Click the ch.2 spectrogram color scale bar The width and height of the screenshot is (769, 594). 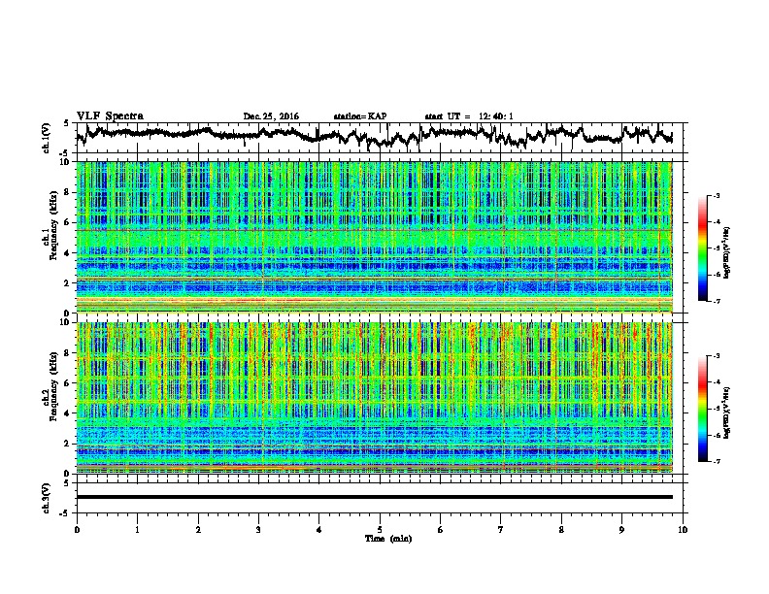(702, 409)
